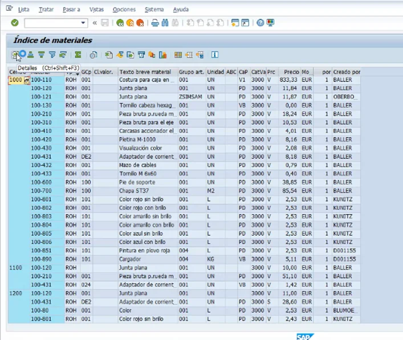The height and width of the screenshot is (340, 403).
Task: Click the price cell 833,33
Action: [290, 80]
